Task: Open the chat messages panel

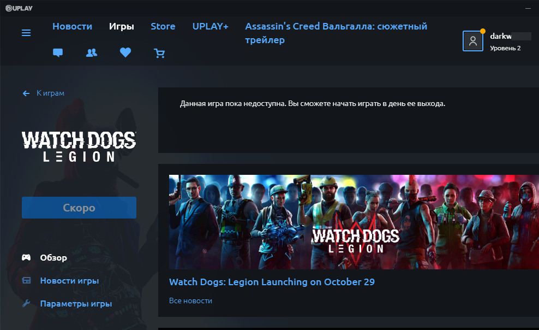Action: [58, 53]
